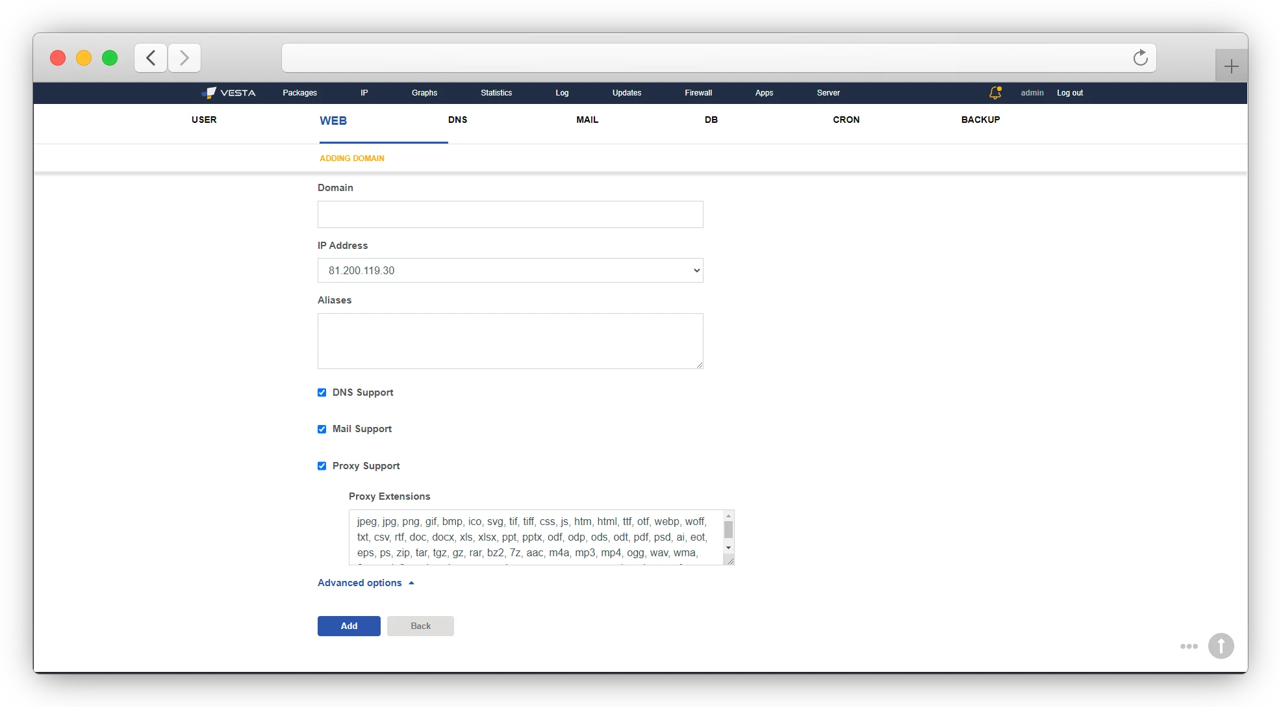Toggle Proxy Support off
Image resolution: width=1281 pixels, height=707 pixels.
pos(322,466)
